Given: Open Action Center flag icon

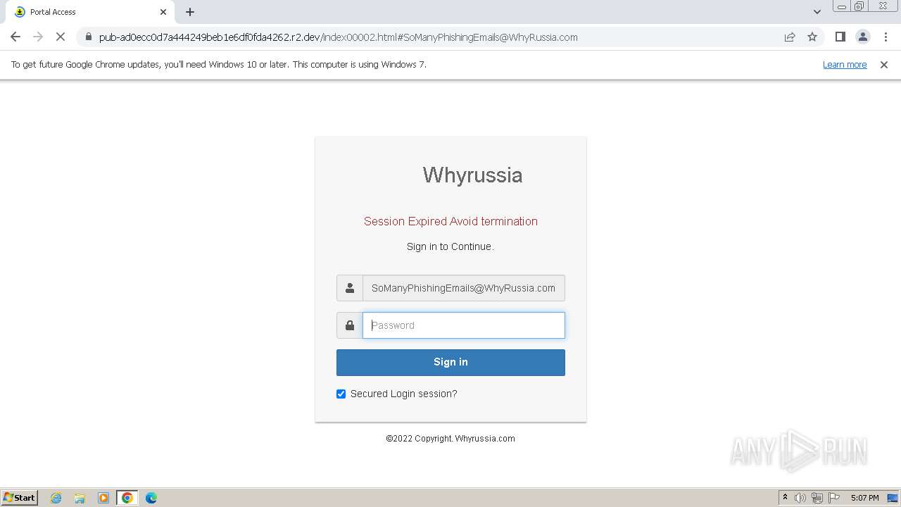Looking at the screenshot, I should (x=834, y=498).
